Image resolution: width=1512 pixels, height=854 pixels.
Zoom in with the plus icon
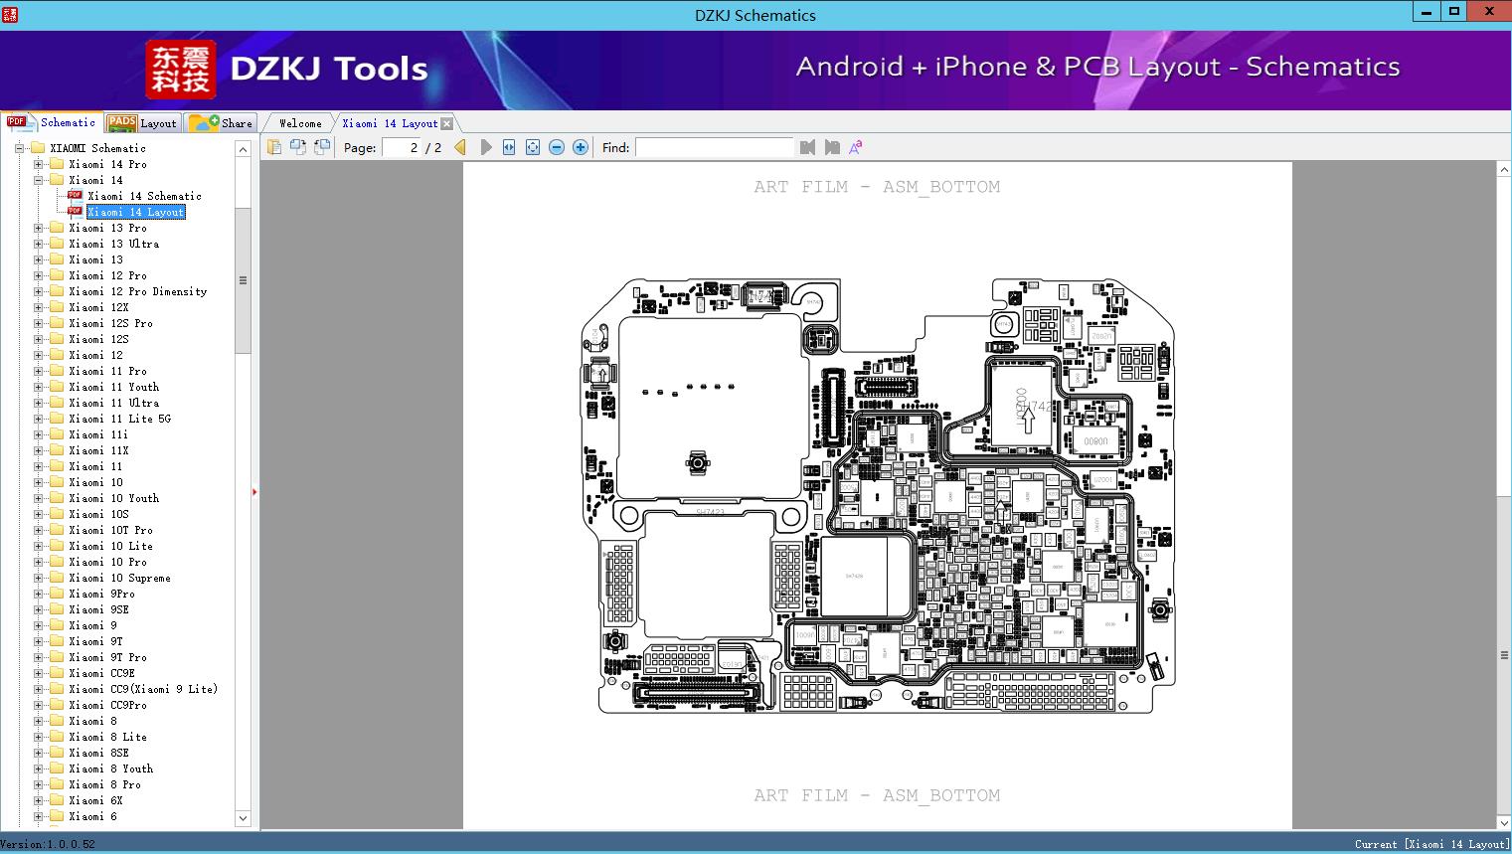click(x=581, y=147)
